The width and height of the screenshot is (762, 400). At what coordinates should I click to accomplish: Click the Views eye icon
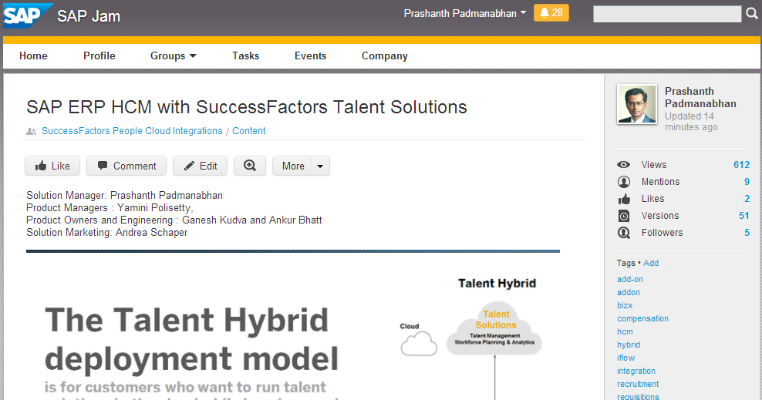coord(623,165)
